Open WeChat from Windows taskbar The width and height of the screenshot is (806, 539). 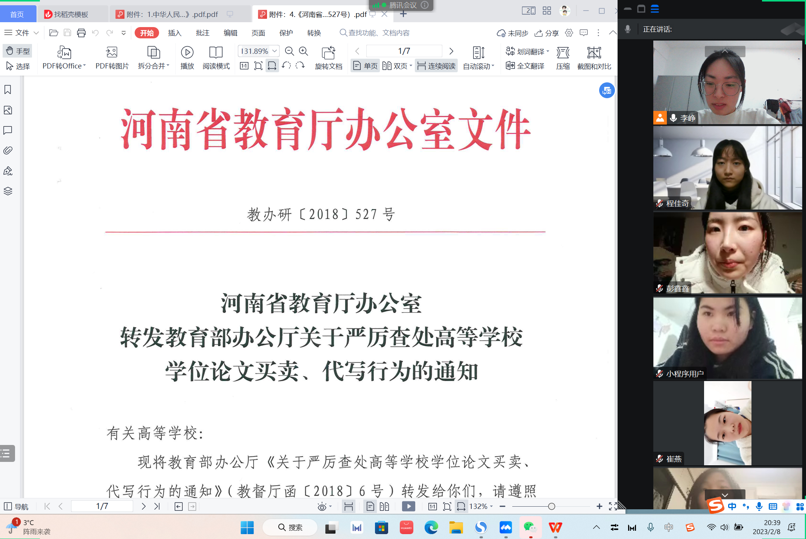(x=530, y=527)
